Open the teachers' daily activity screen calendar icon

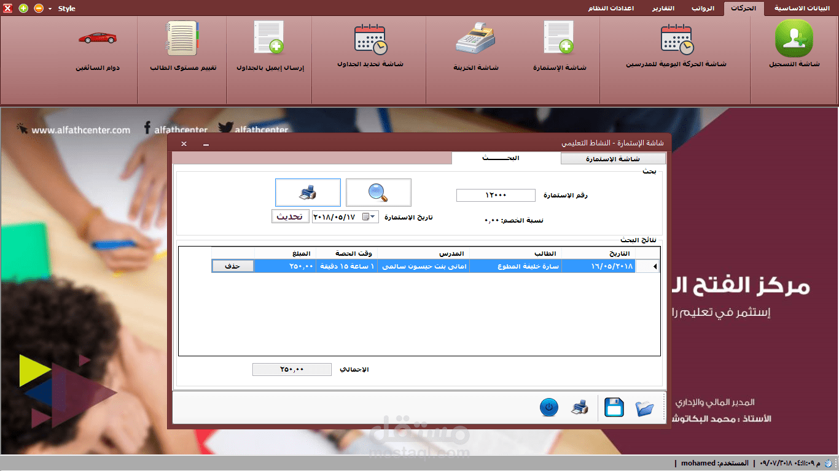coord(677,40)
